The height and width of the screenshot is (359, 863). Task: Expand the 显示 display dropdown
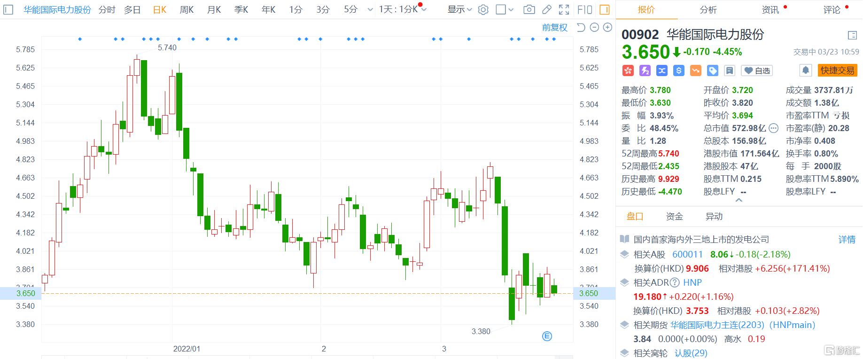pyautogui.click(x=459, y=9)
